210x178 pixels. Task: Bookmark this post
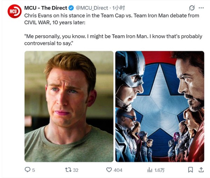[x=190, y=170]
